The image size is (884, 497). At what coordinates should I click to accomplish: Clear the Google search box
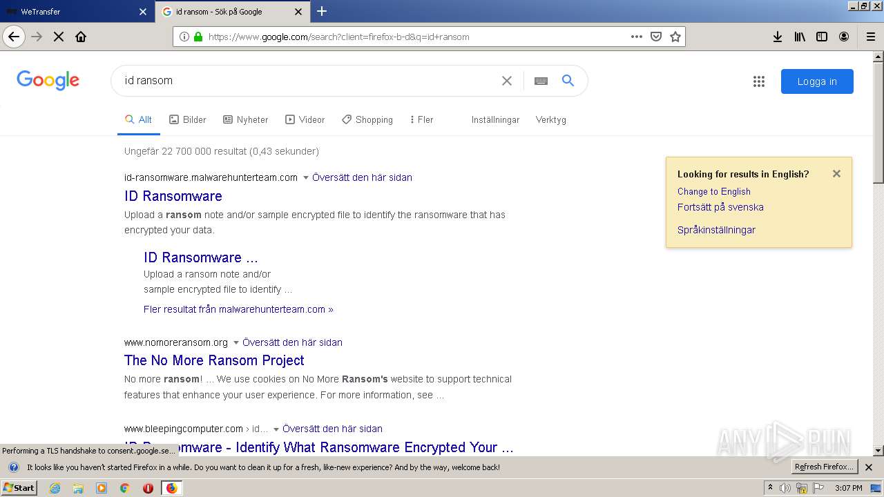tap(507, 81)
